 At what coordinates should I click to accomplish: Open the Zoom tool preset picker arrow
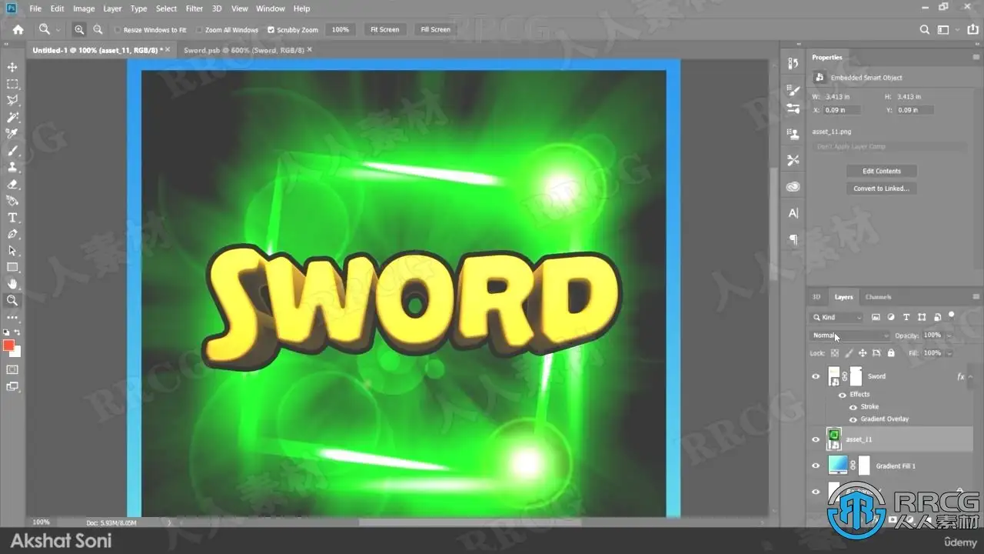coord(58,30)
